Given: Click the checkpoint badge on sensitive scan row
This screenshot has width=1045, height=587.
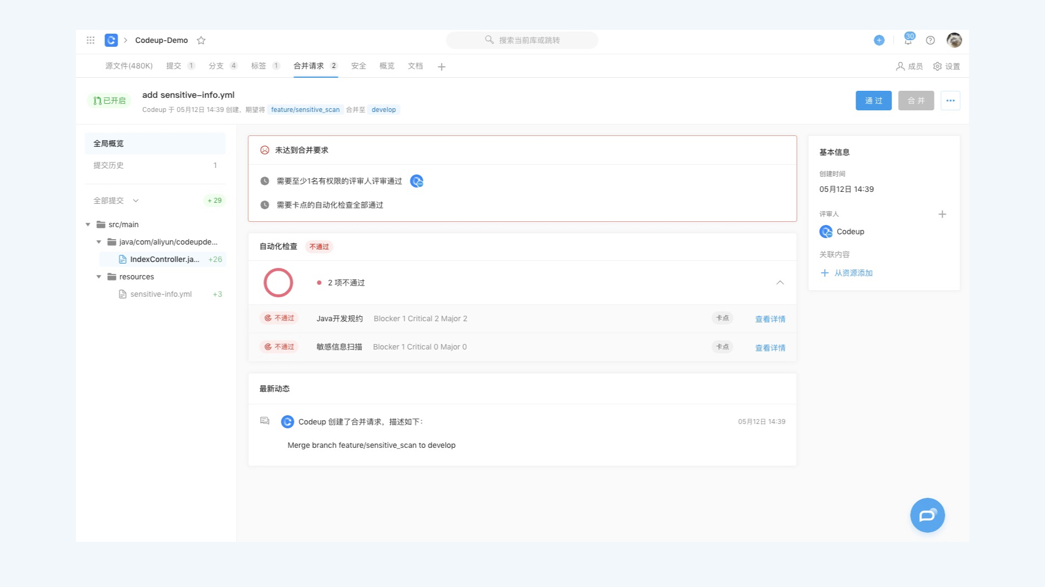Looking at the screenshot, I should click(x=722, y=347).
